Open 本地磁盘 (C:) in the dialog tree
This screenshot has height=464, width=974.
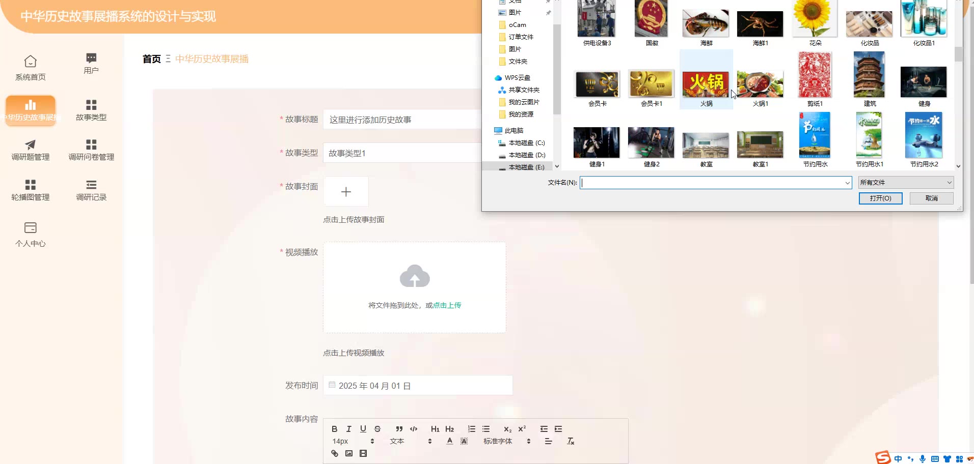[522, 143]
